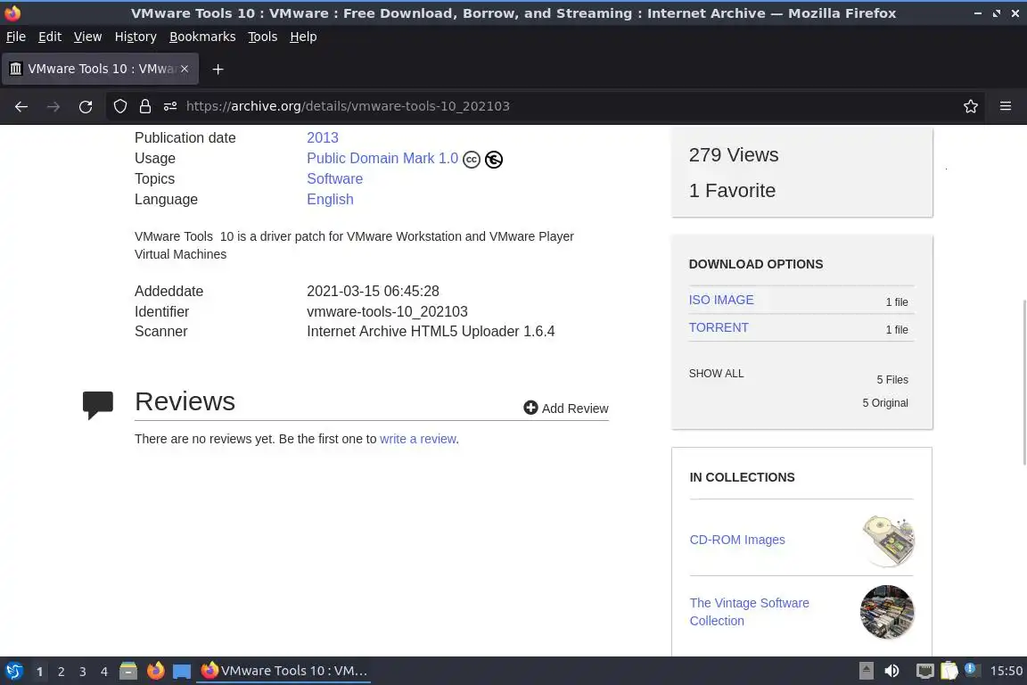This screenshot has height=685, width=1027.
Task: Click the Vintage Software Collection thumbnail
Action: [x=887, y=612]
